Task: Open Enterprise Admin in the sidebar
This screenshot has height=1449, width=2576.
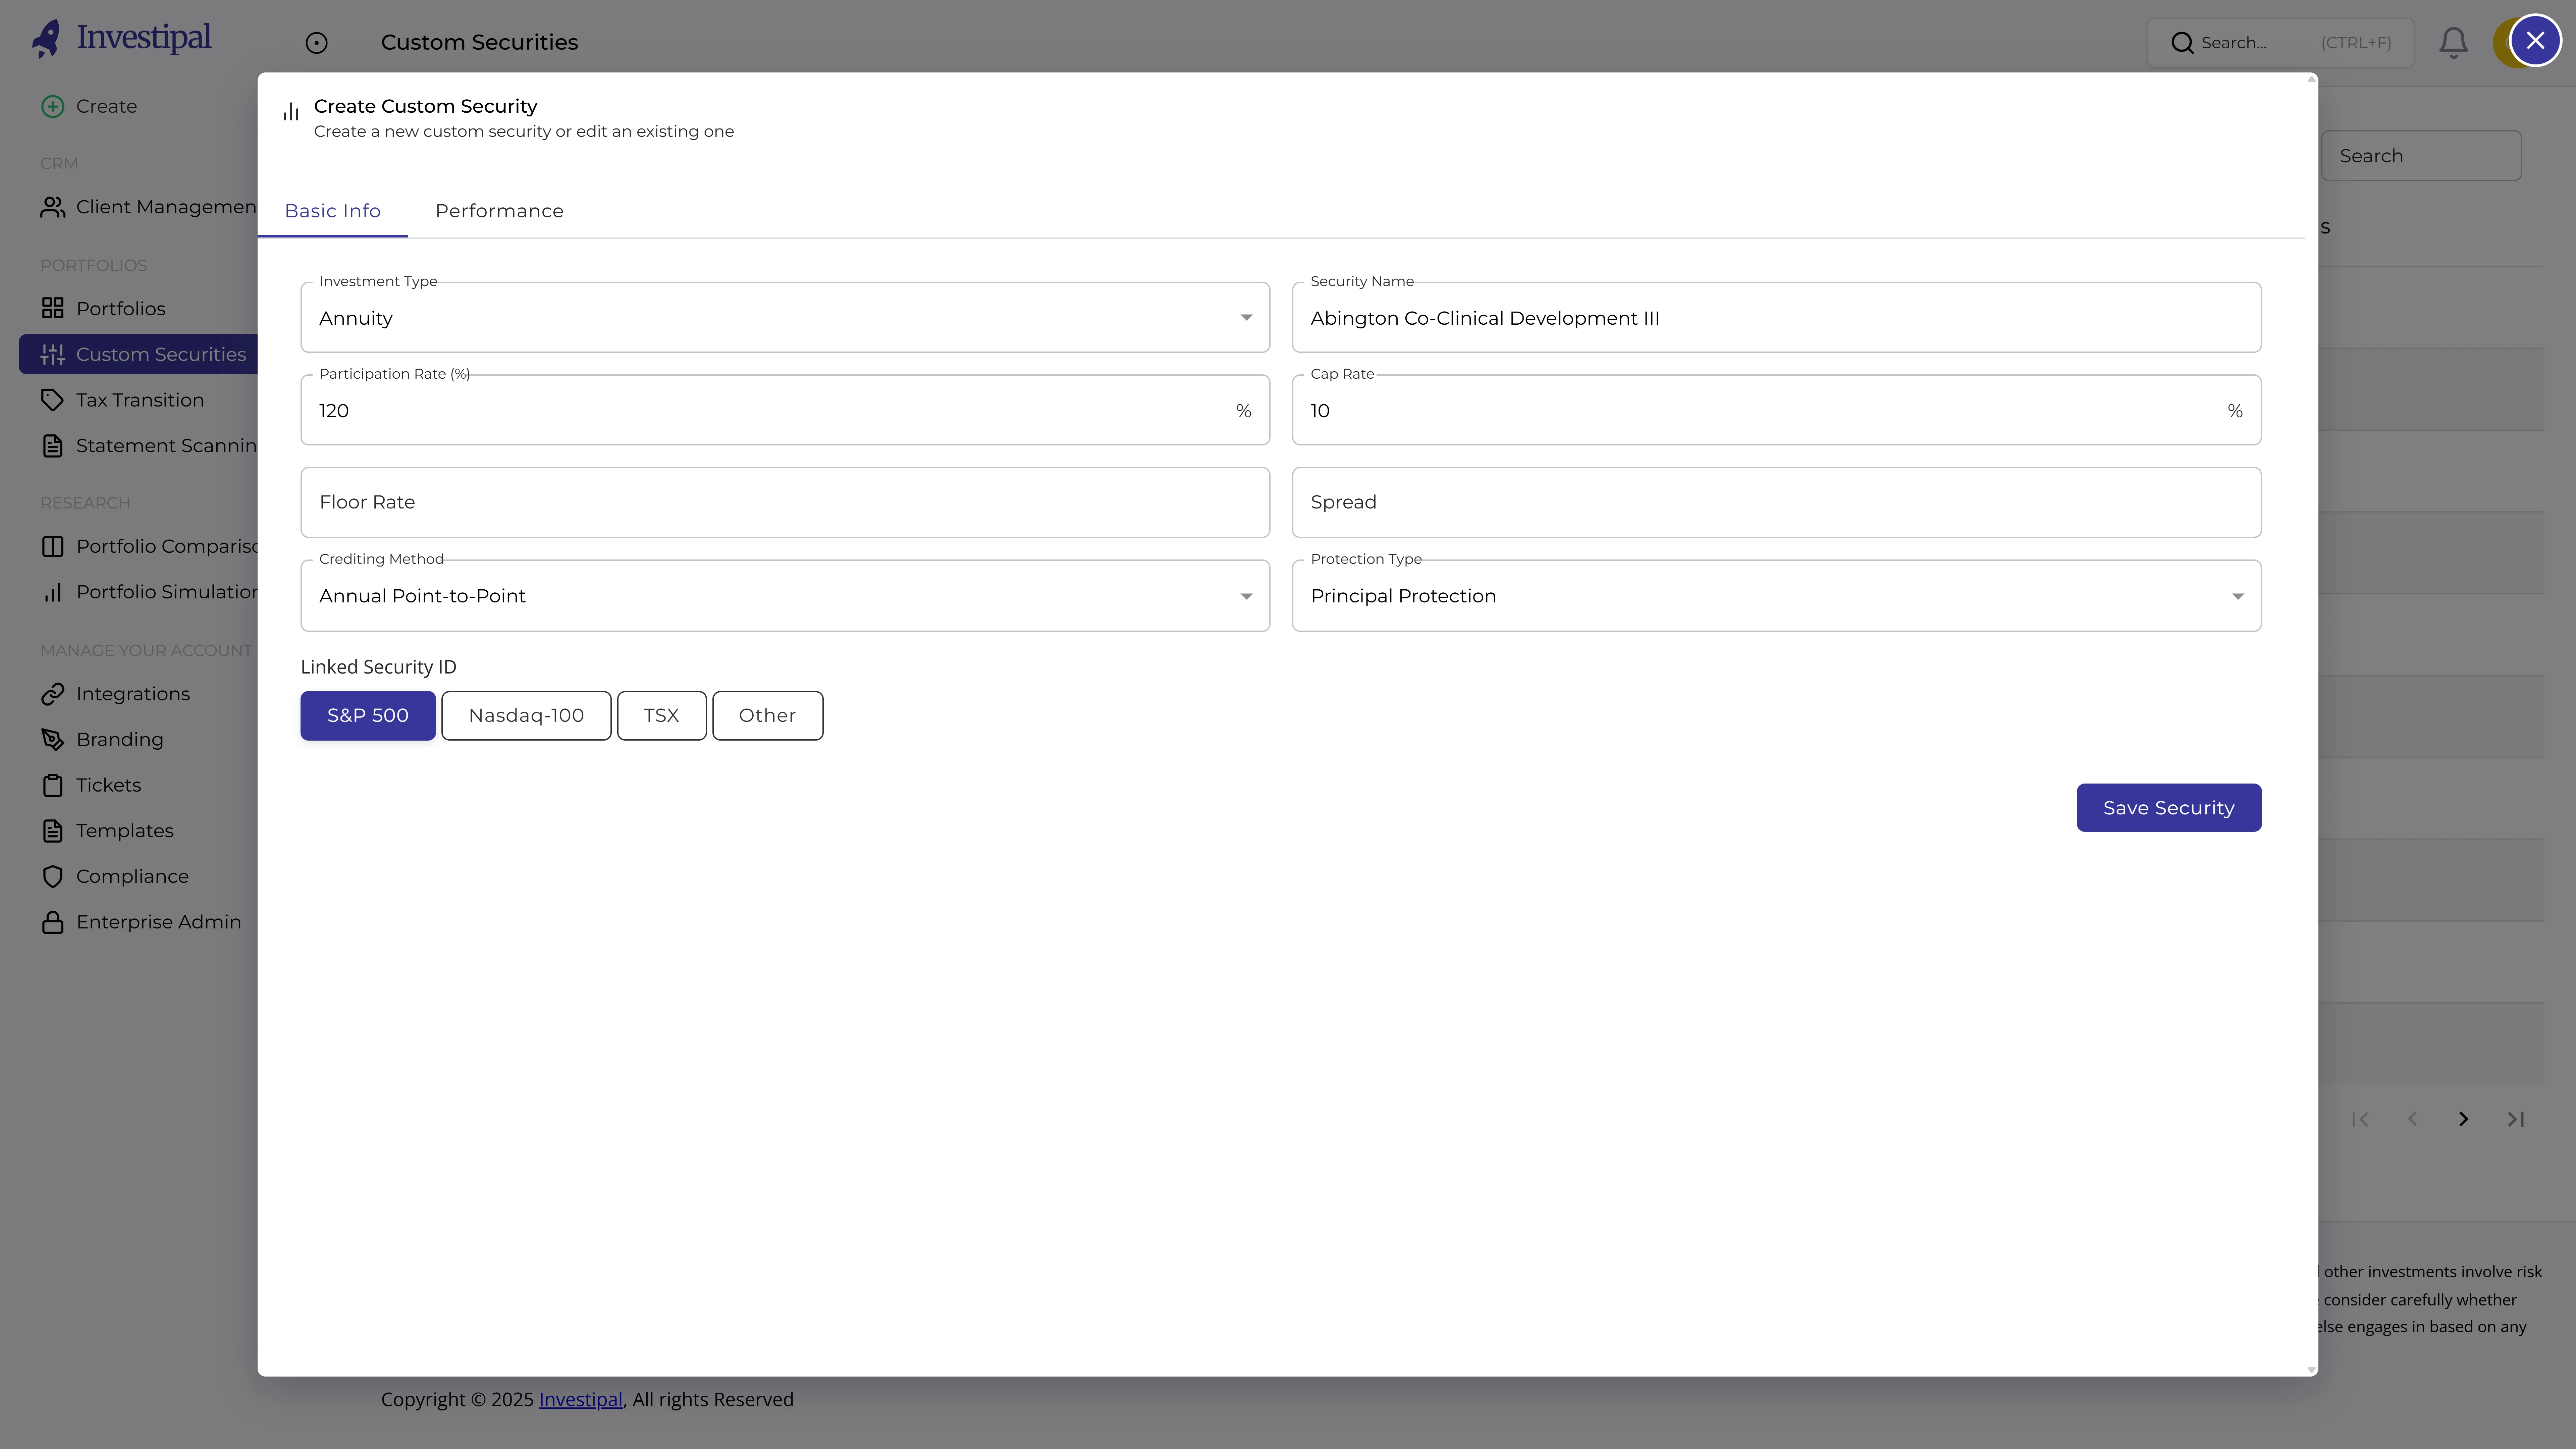Action: tap(159, 922)
